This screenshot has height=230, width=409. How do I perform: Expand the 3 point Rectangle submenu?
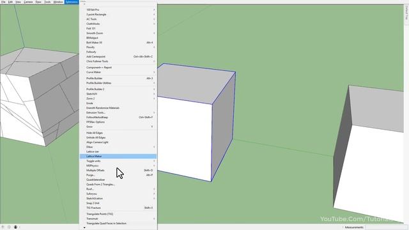pos(118,14)
